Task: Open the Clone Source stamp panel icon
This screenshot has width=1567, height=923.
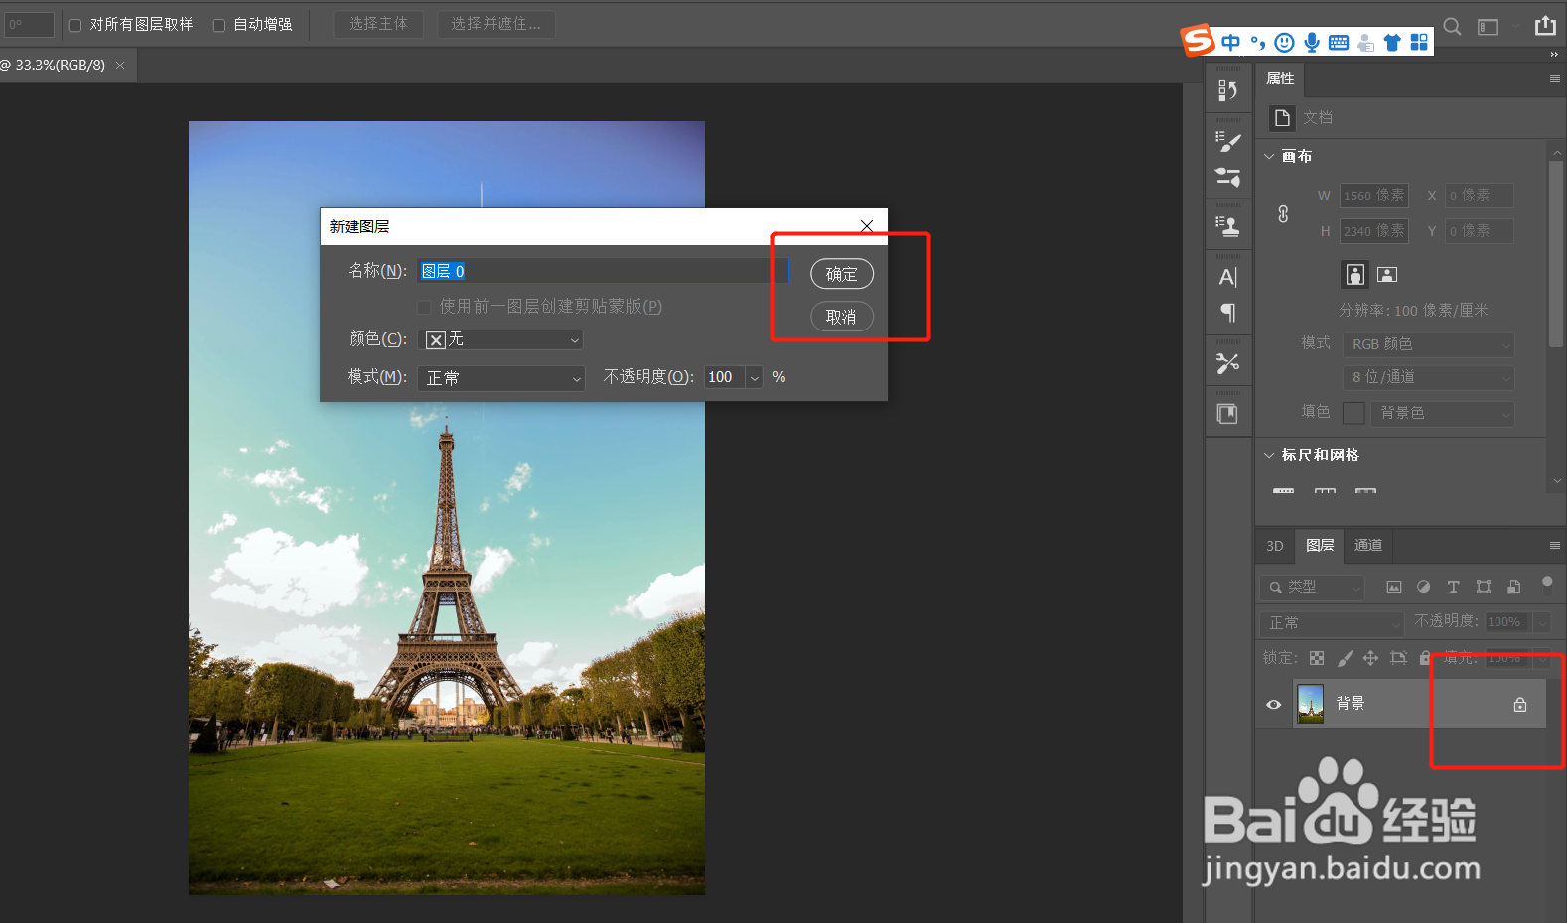Action: [x=1228, y=226]
